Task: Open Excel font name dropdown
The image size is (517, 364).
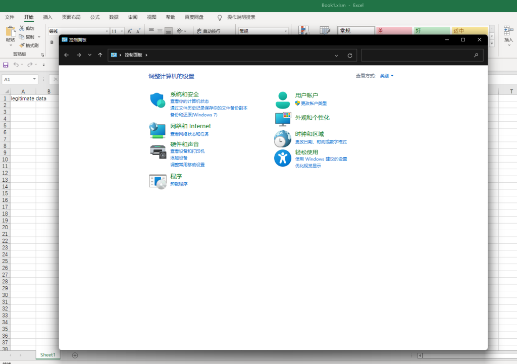Action: (107, 31)
